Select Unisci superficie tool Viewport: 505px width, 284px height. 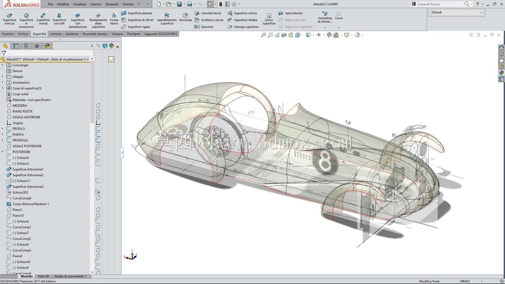coord(269,19)
